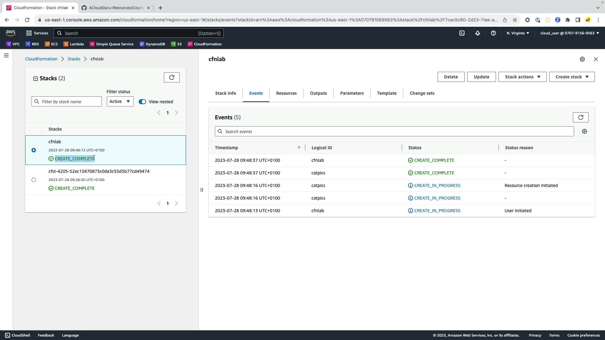Select the cfst-4205 stack radio button
The width and height of the screenshot is (605, 340).
pyautogui.click(x=34, y=180)
